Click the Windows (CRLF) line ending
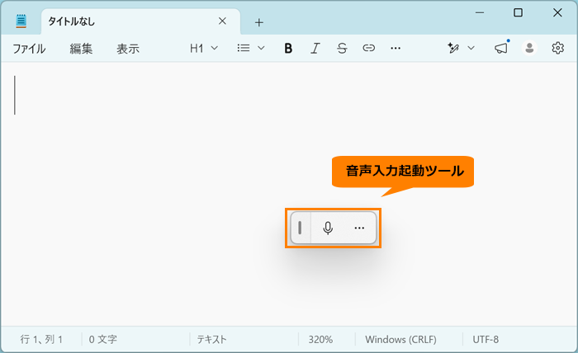Viewport: 578px width, 353px height. [x=400, y=339]
